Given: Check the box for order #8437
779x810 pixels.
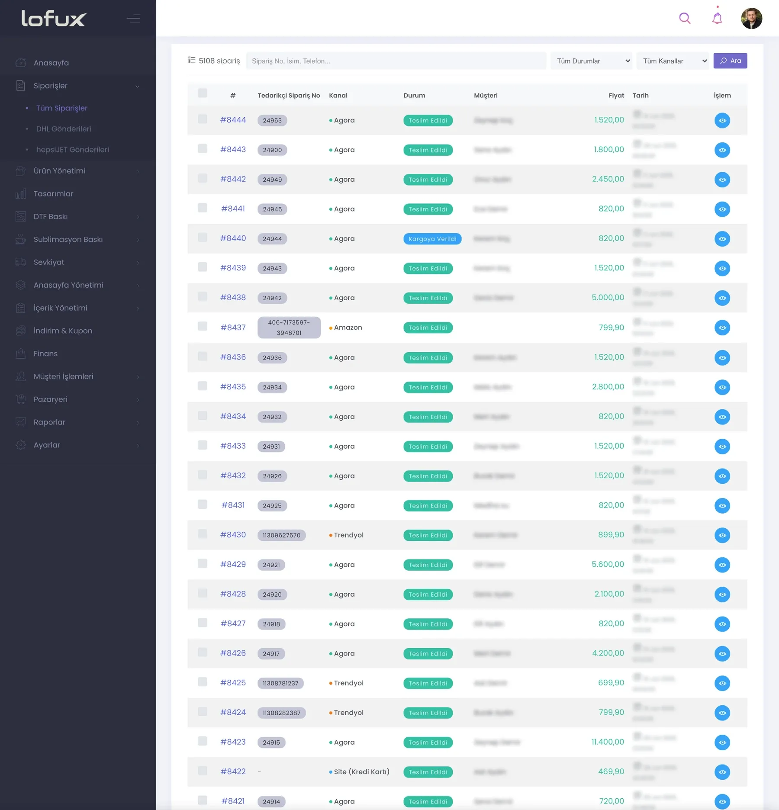Looking at the screenshot, I should (202, 326).
